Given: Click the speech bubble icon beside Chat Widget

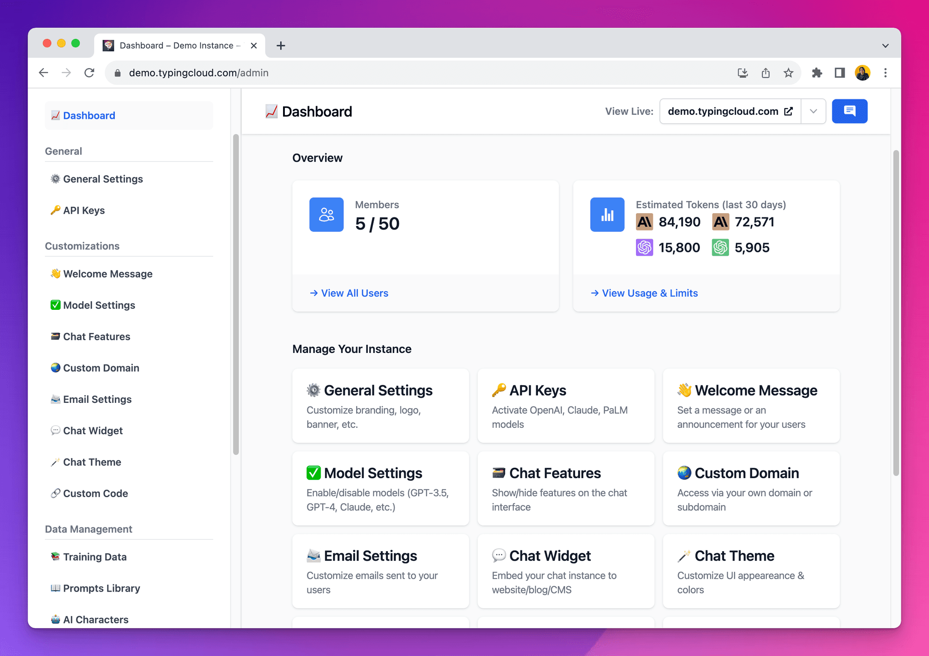Looking at the screenshot, I should 55,430.
